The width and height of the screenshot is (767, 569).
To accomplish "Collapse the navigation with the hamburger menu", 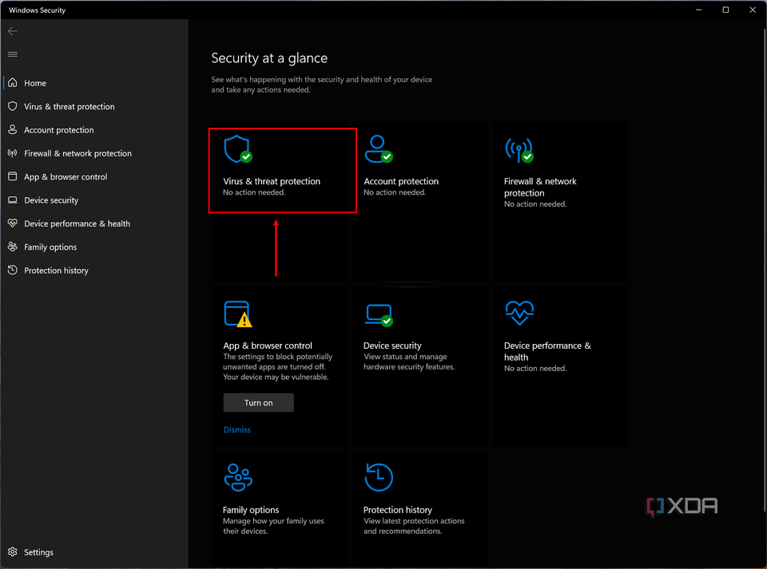I will (12, 54).
